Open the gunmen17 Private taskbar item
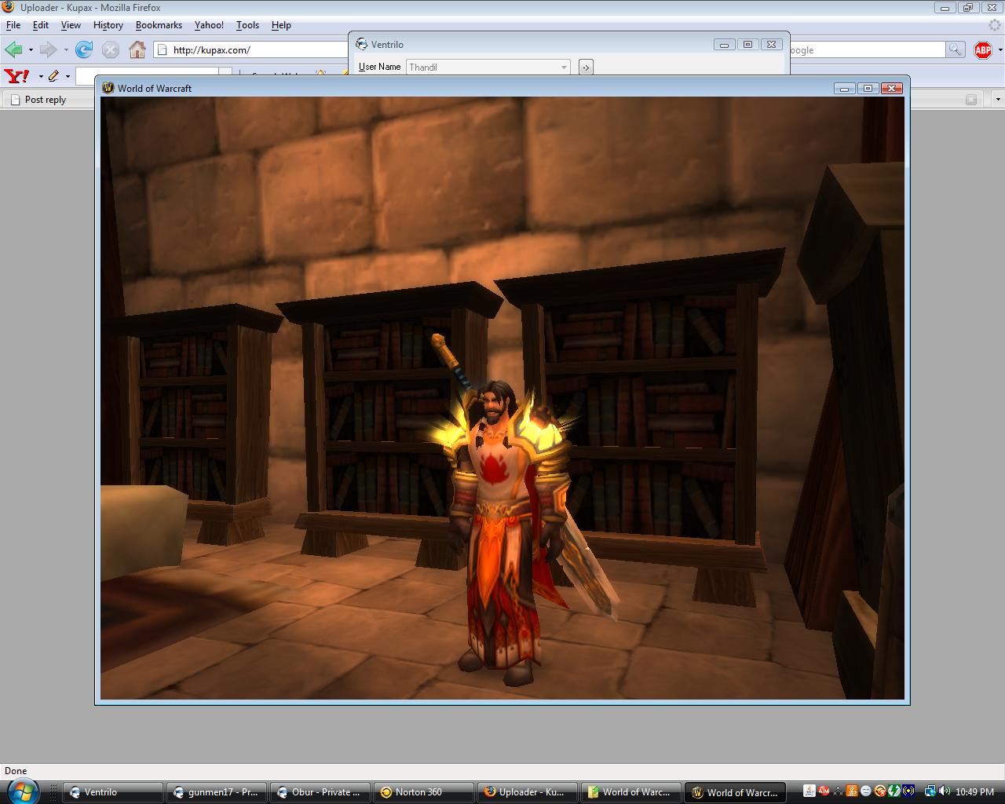The image size is (1005, 804). (x=217, y=792)
